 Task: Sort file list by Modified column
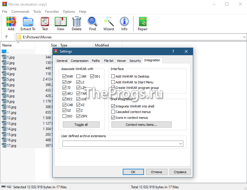coord(108,45)
